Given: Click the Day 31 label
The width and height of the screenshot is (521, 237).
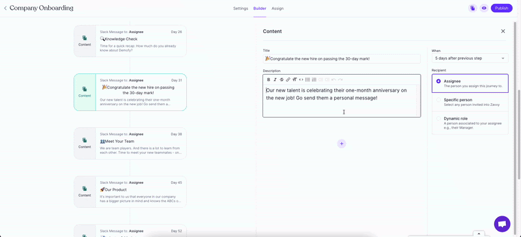Looking at the screenshot, I should pyautogui.click(x=176, y=81).
